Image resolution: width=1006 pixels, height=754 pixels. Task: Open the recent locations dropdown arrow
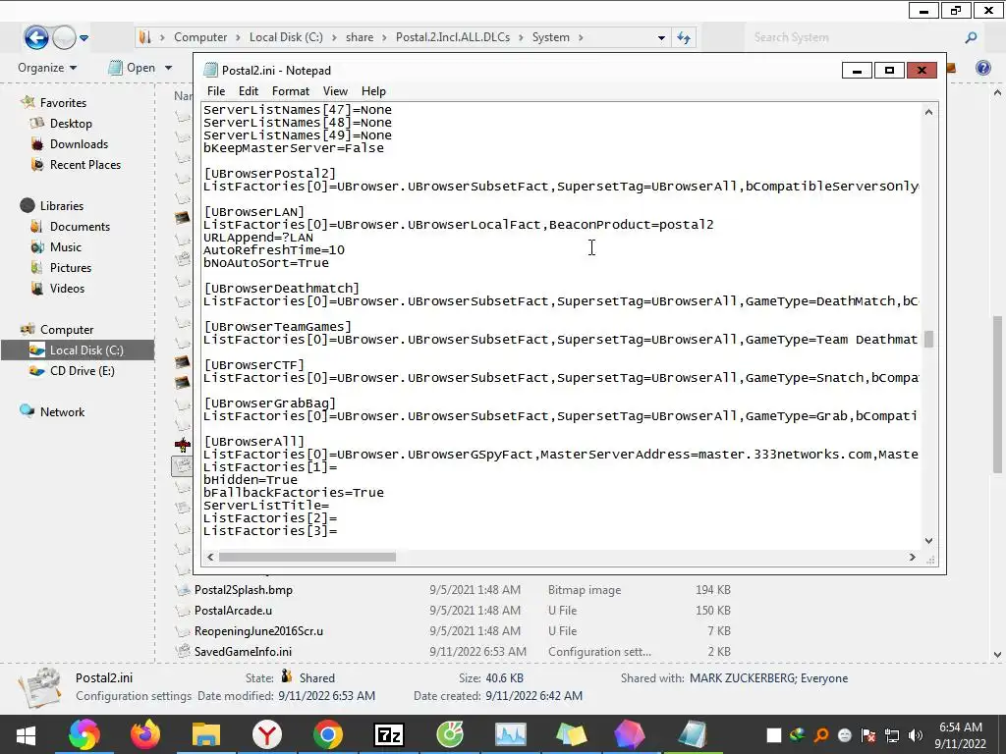click(84, 38)
